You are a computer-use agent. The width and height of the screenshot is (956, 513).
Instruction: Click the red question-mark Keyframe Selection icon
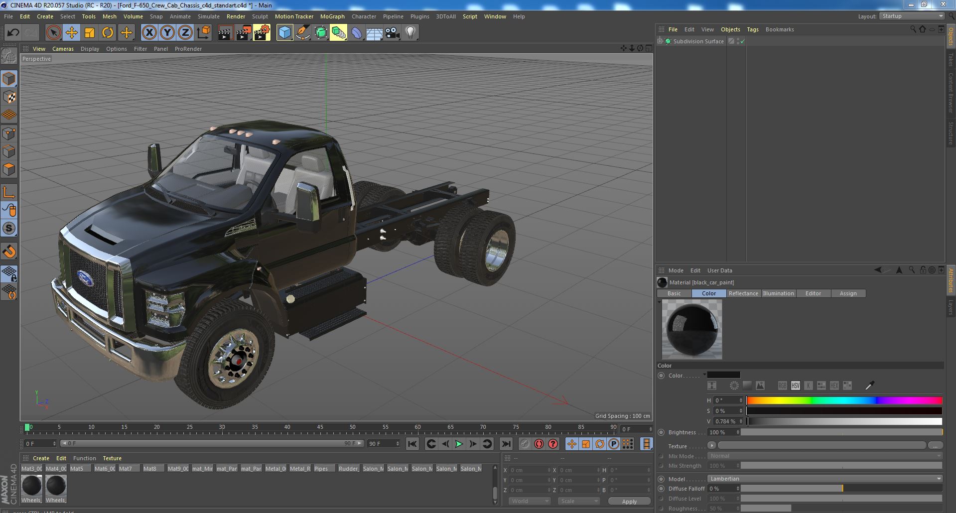tap(553, 444)
